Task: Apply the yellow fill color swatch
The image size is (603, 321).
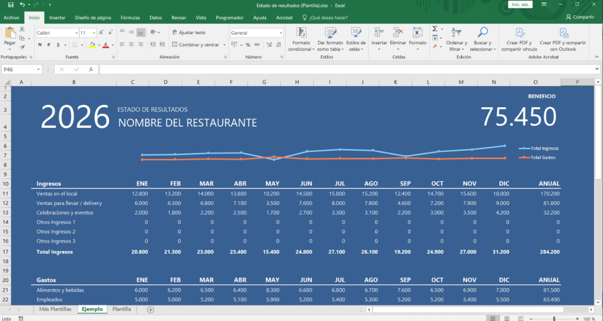Action: click(92, 45)
